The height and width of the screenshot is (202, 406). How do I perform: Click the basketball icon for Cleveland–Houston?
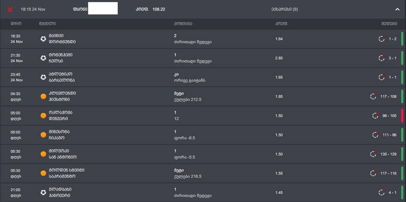click(43, 96)
